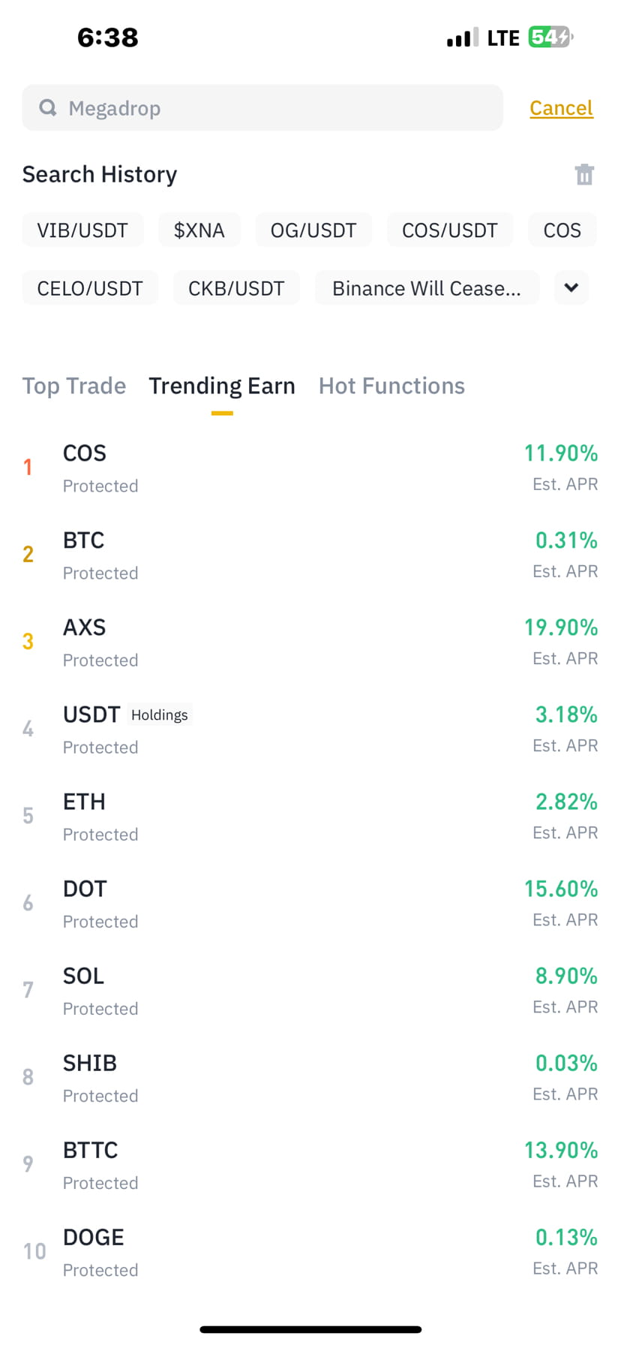Switch to Top Trade tab
The width and height of the screenshot is (621, 1345).
pos(74,386)
